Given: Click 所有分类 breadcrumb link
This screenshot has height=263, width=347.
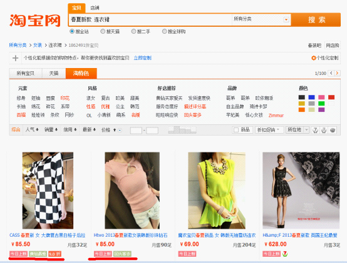Looking at the screenshot, I should pos(18,45).
